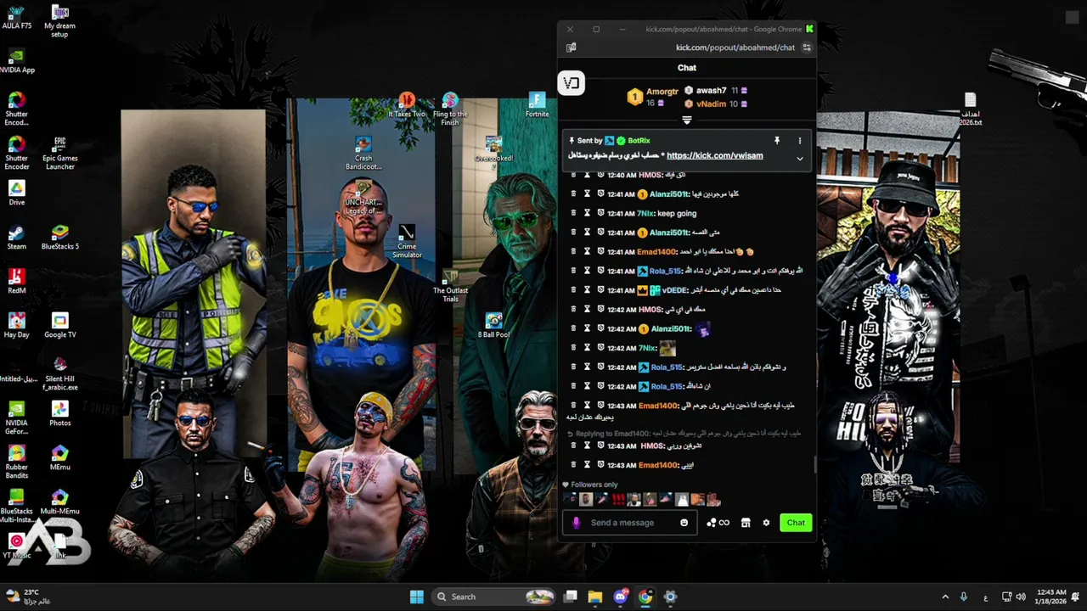Click Amorgtr in the gift leaderboard
The image size is (1087, 611).
point(662,91)
